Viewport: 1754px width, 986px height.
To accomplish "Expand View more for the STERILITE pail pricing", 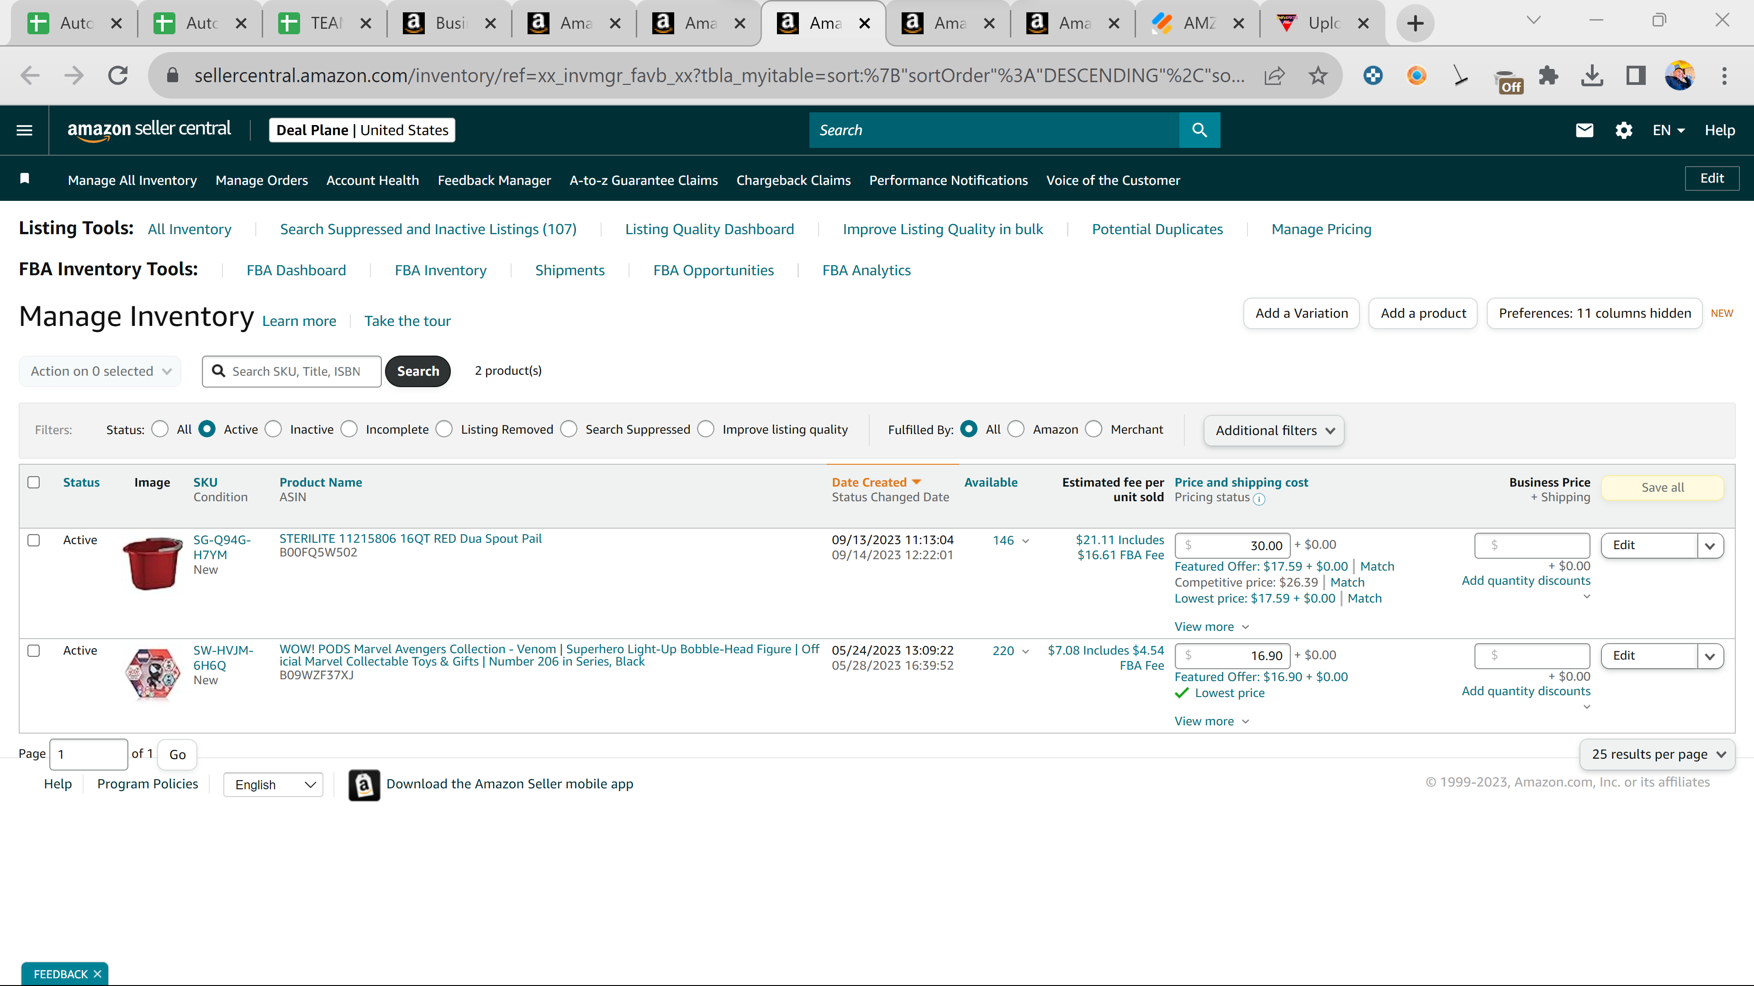I will [1212, 627].
